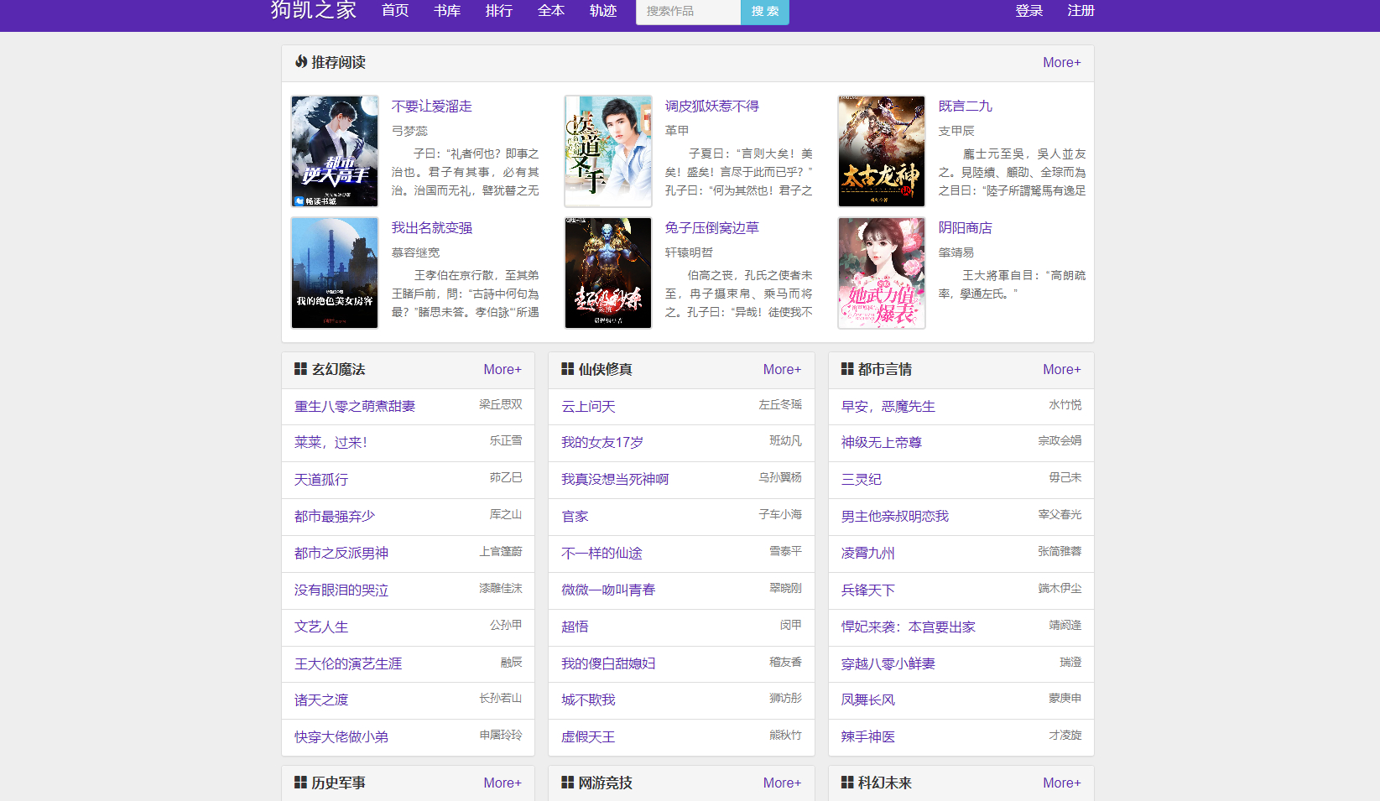Viewport: 1380px width, 801px height.
Task: Open More+ in the 玄幻魔法 section
Action: 503,370
